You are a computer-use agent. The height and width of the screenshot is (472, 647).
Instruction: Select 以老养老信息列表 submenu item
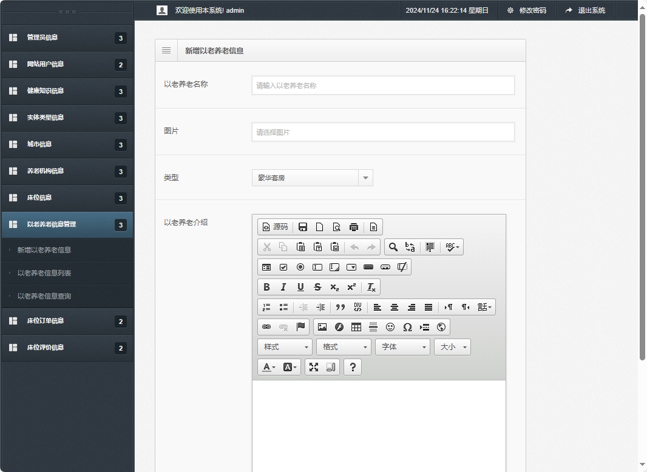44,273
